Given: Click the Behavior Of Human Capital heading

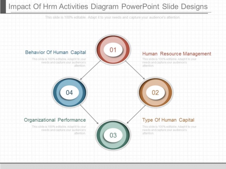Looking at the screenshot, I should [56, 52].
